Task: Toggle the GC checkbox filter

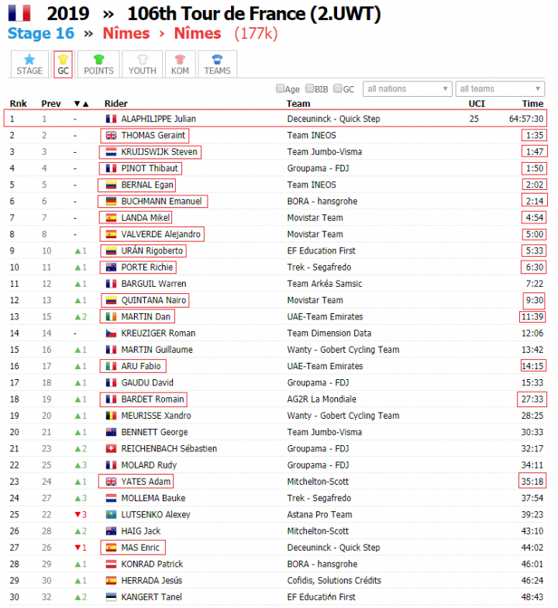Action: [x=338, y=88]
